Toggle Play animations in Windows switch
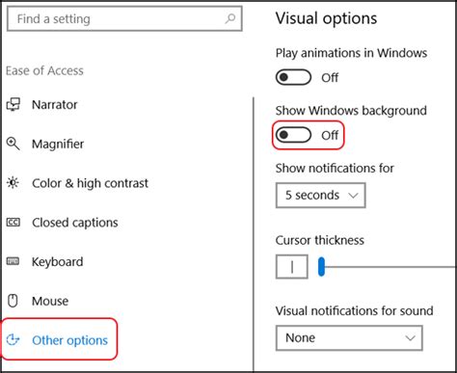The image size is (457, 373). click(293, 77)
